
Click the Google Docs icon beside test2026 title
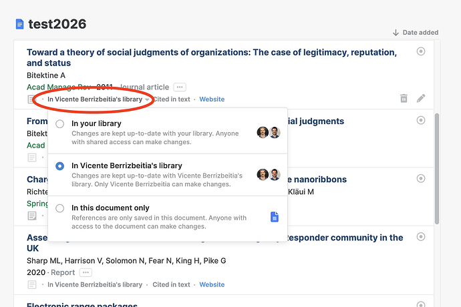point(19,24)
